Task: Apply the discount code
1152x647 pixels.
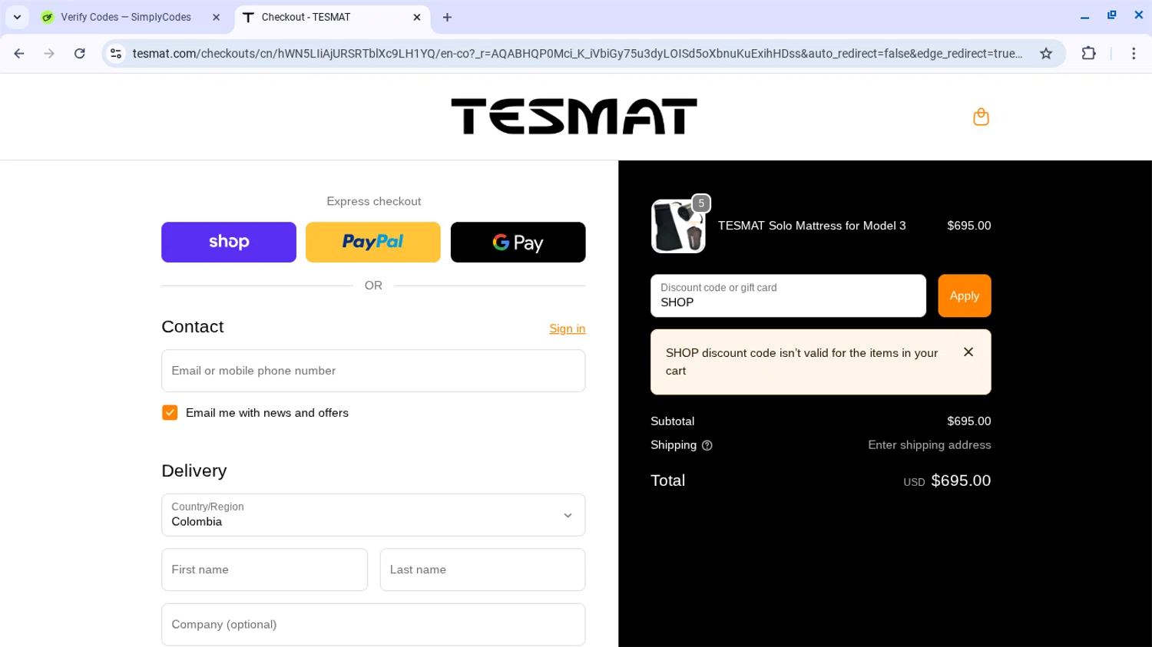Action: tap(965, 295)
